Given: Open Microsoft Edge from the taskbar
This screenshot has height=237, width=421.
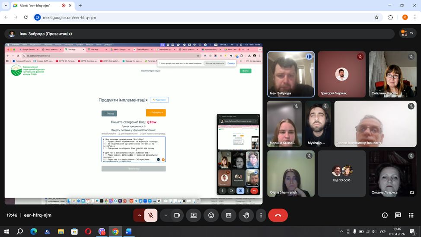Looking at the screenshot, I should [34, 232].
